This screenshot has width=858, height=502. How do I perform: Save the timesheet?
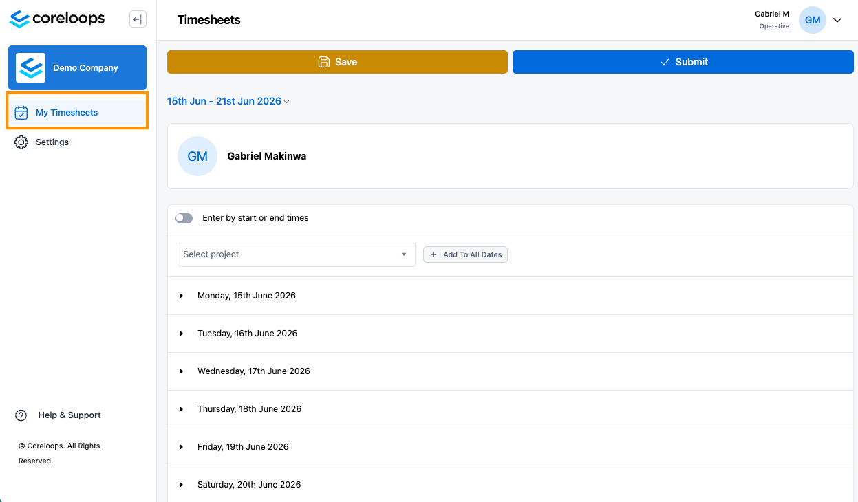tap(337, 62)
